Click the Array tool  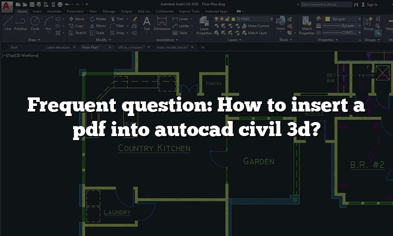tap(117, 33)
